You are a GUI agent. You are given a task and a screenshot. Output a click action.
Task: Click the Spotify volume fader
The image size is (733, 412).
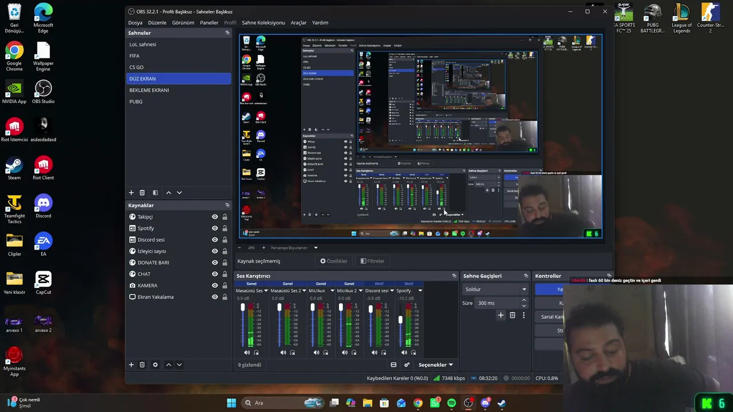(400, 319)
